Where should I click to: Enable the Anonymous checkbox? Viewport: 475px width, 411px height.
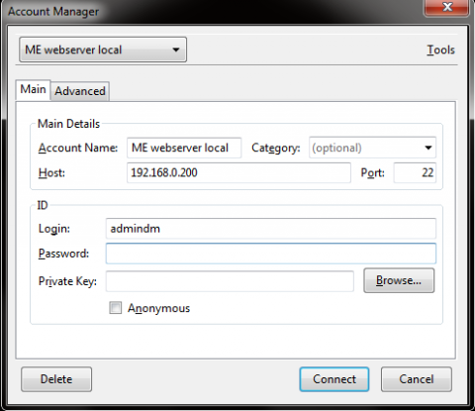click(115, 308)
